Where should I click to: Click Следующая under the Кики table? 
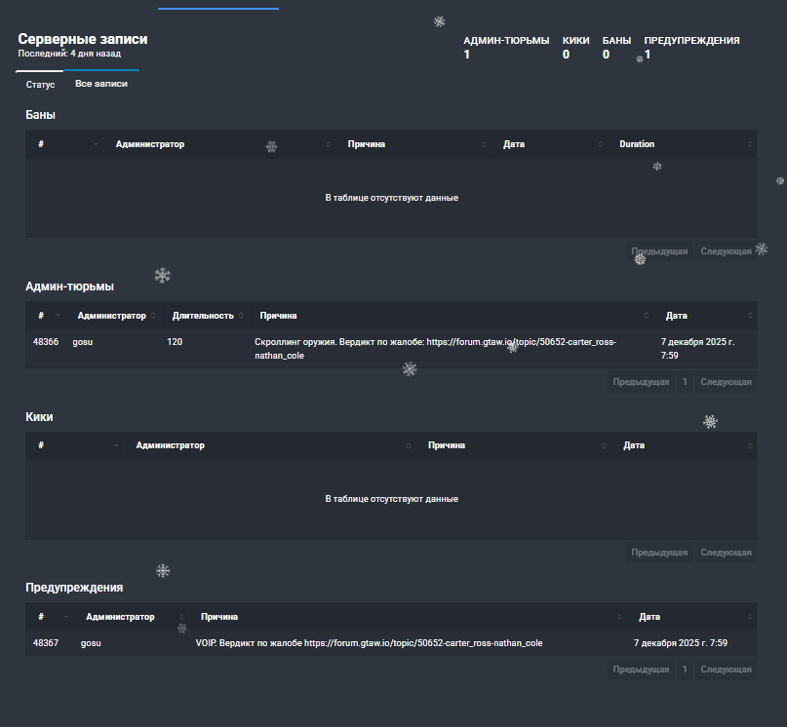pyautogui.click(x=726, y=553)
